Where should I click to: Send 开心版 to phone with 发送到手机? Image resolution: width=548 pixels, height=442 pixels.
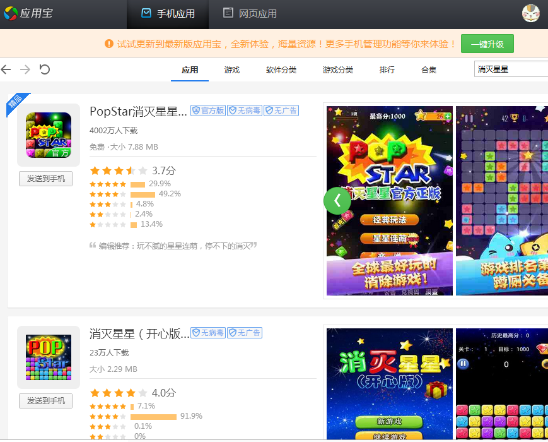(x=46, y=401)
